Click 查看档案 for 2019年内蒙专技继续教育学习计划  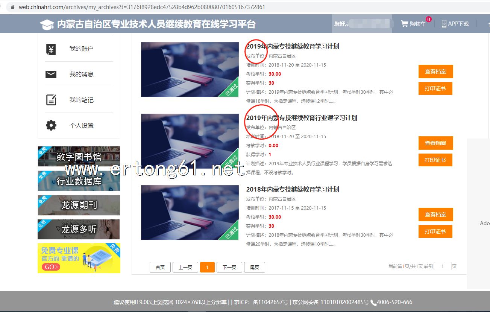click(435, 72)
